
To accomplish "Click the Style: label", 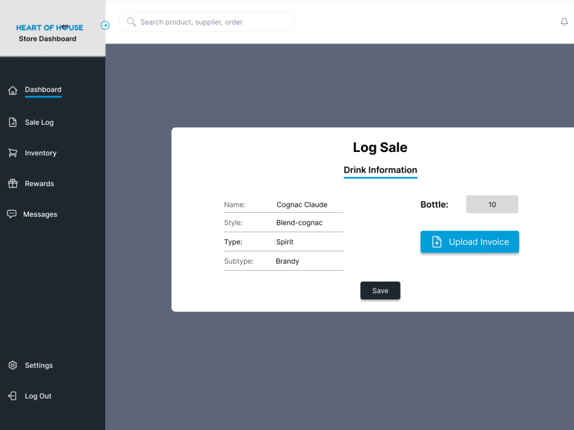I will 233,222.
